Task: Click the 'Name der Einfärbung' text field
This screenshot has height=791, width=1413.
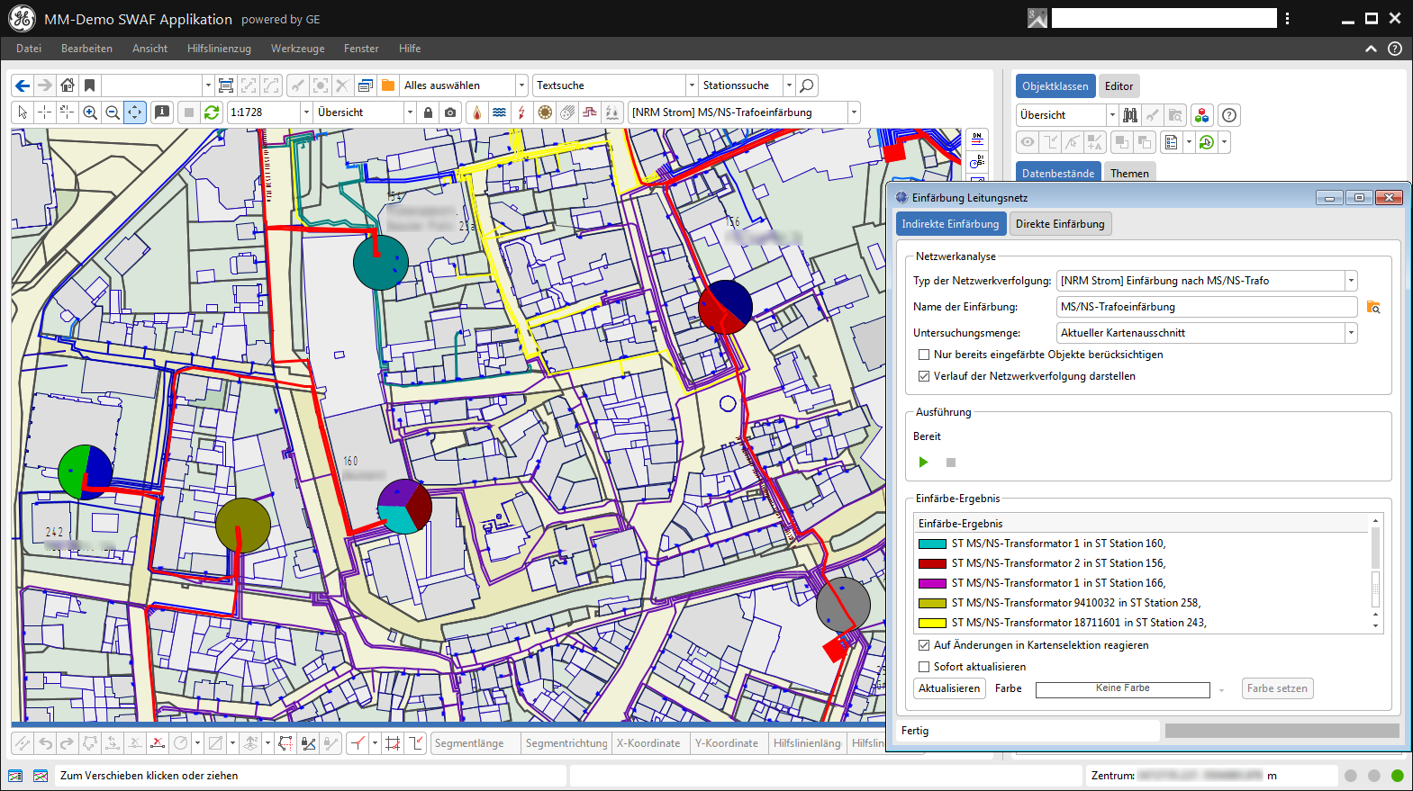Action: (x=1206, y=307)
